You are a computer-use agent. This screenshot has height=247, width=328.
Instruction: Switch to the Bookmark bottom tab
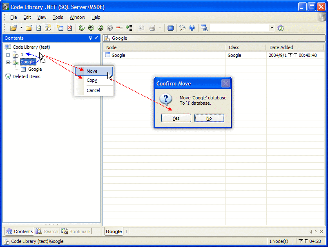[76, 231]
